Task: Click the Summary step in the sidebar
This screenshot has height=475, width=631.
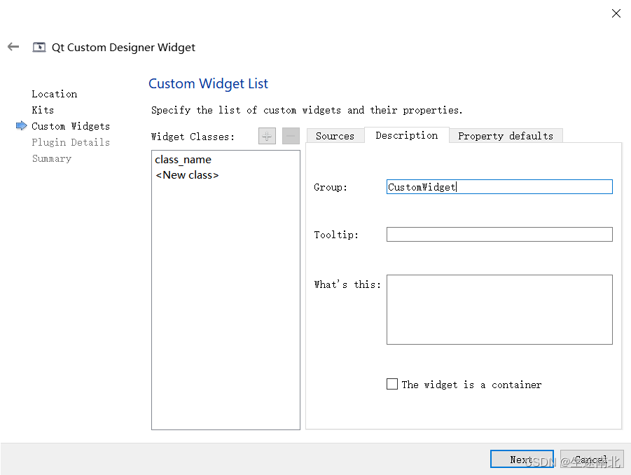Action: click(x=52, y=158)
